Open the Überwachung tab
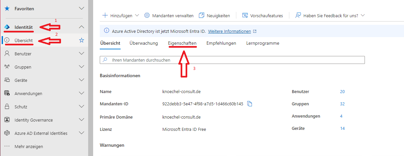 tap(144, 43)
